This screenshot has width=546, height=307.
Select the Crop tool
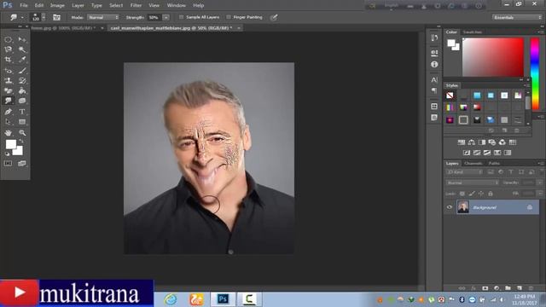pyautogui.click(x=9, y=60)
